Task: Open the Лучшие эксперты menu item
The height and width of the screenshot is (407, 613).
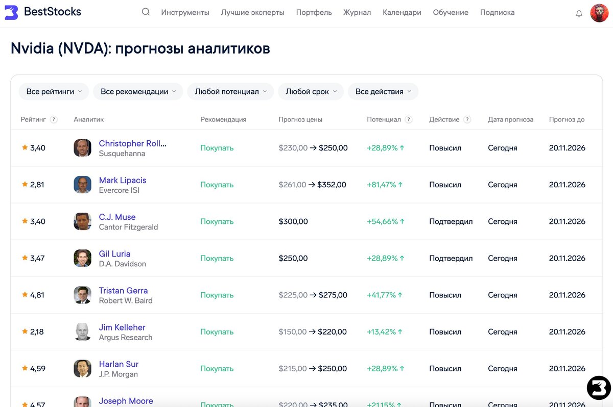Action: pos(252,13)
